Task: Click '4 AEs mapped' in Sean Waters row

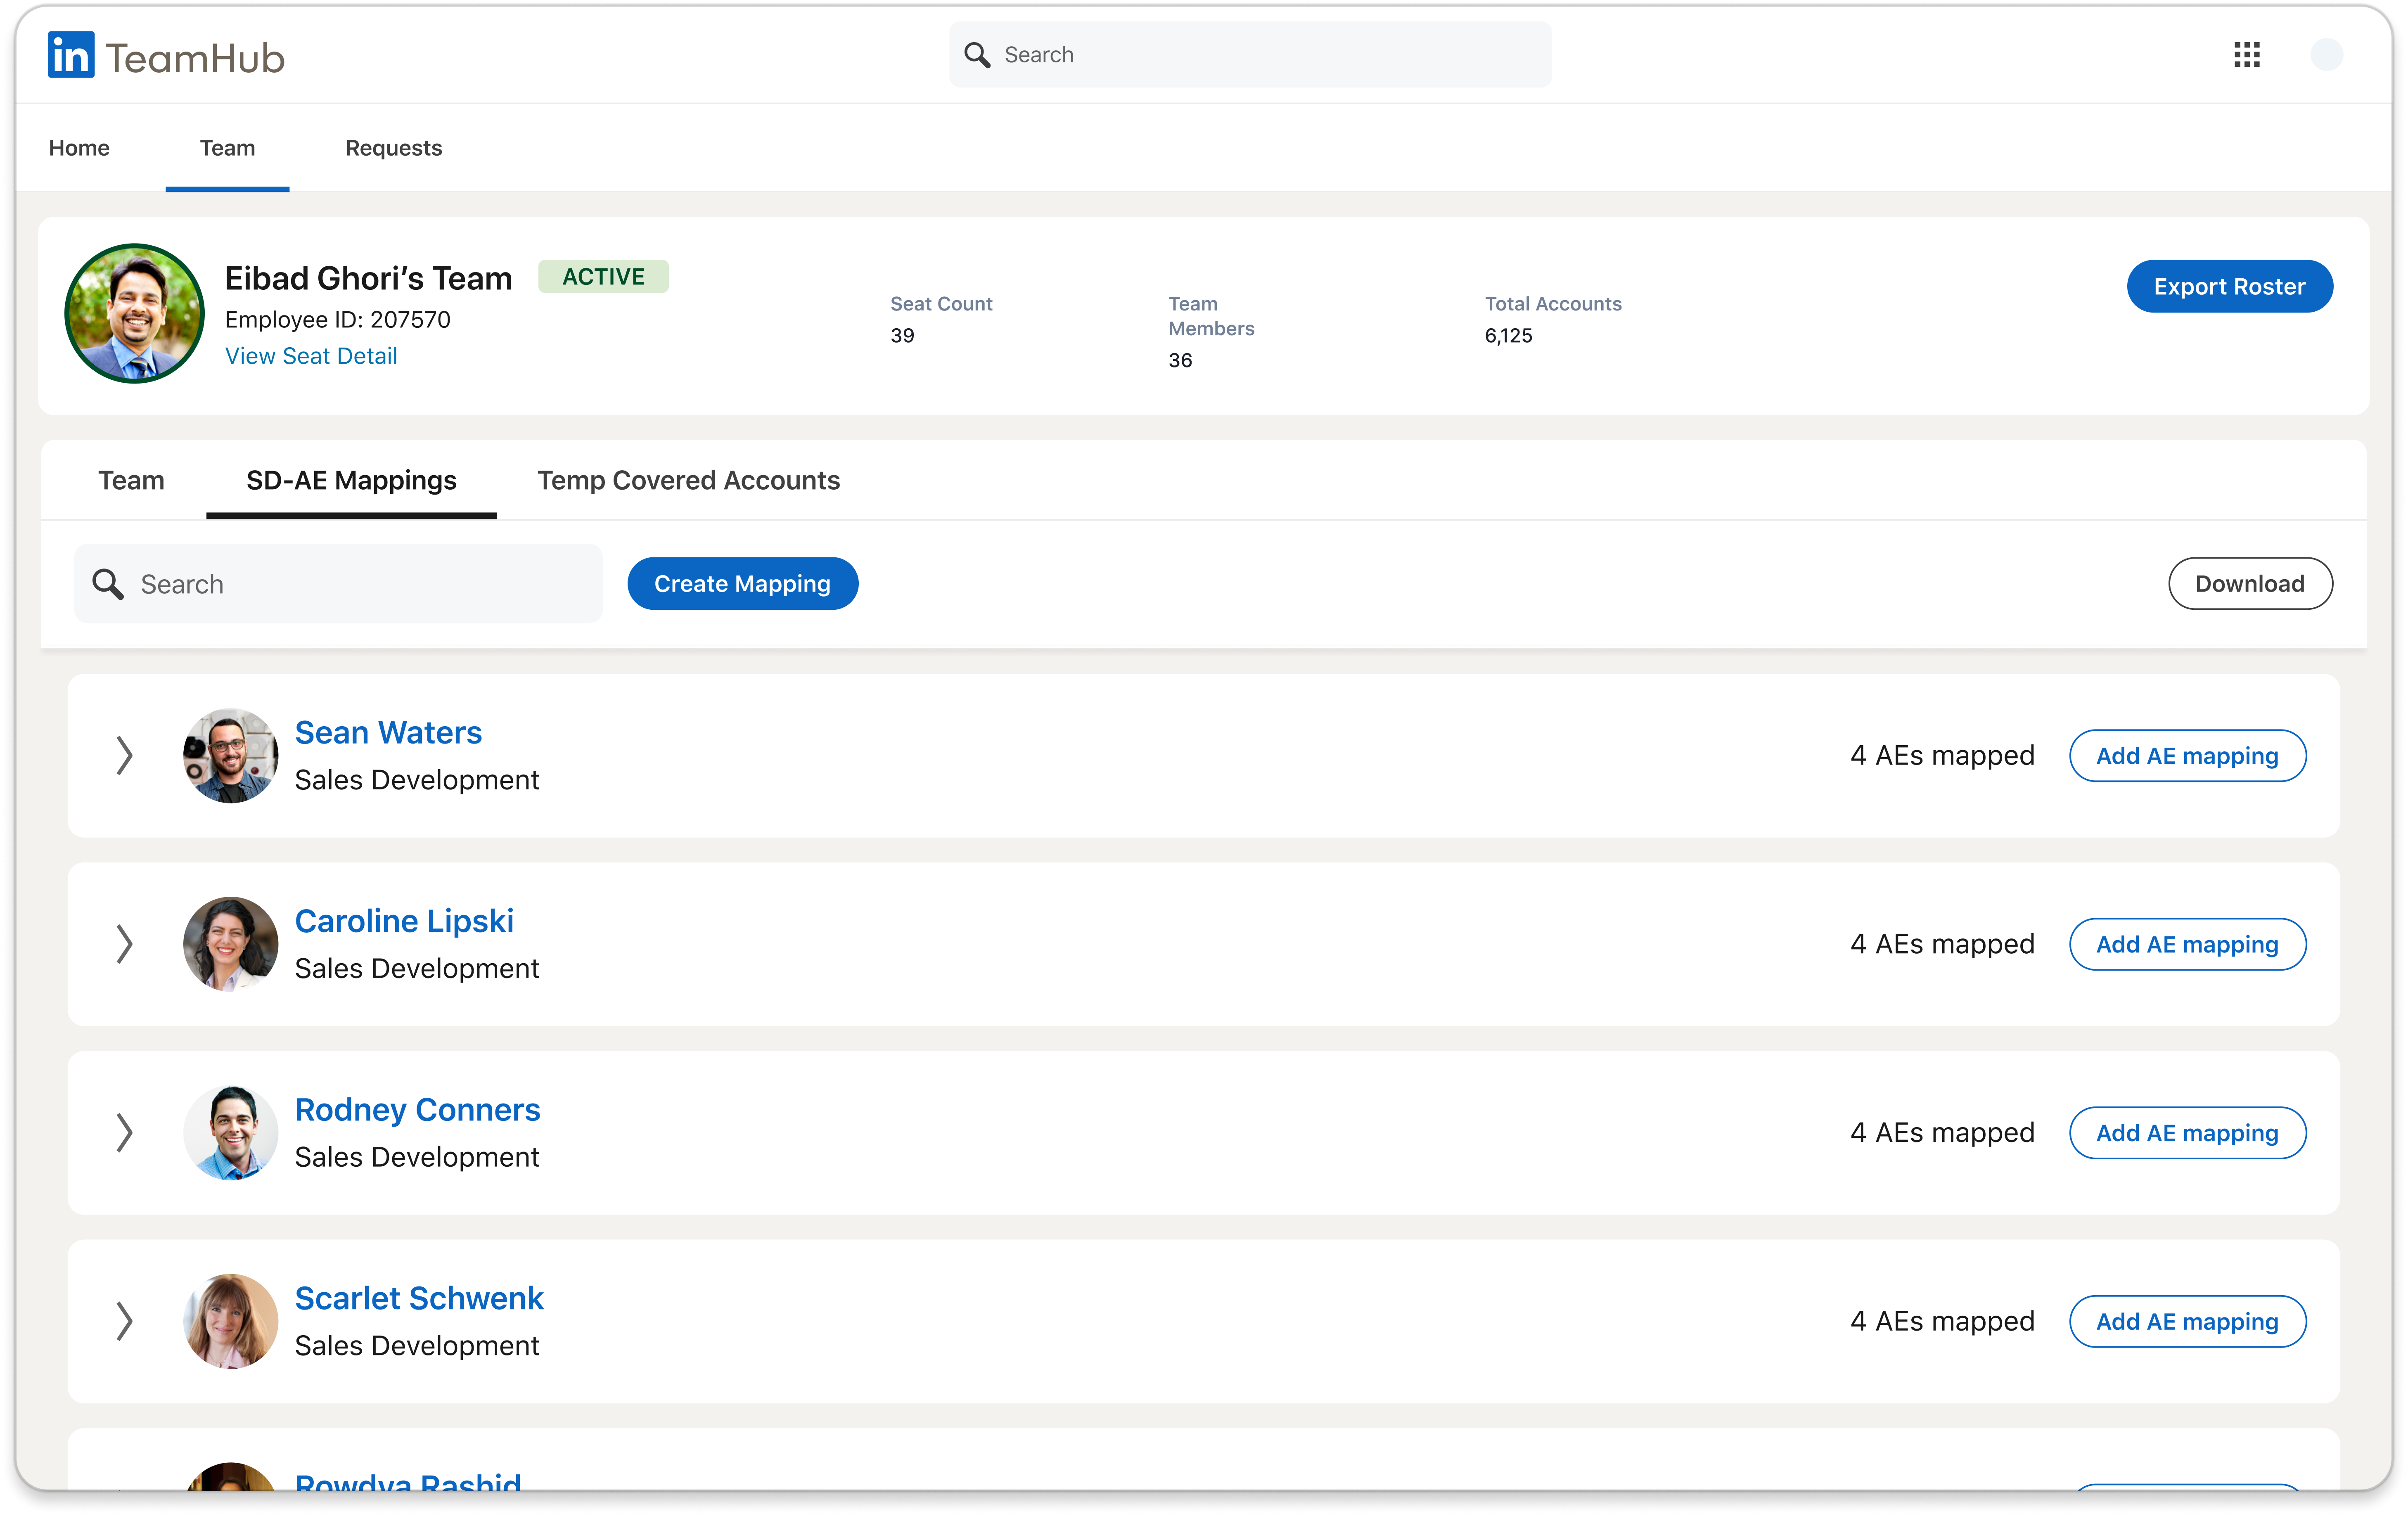Action: click(1942, 756)
